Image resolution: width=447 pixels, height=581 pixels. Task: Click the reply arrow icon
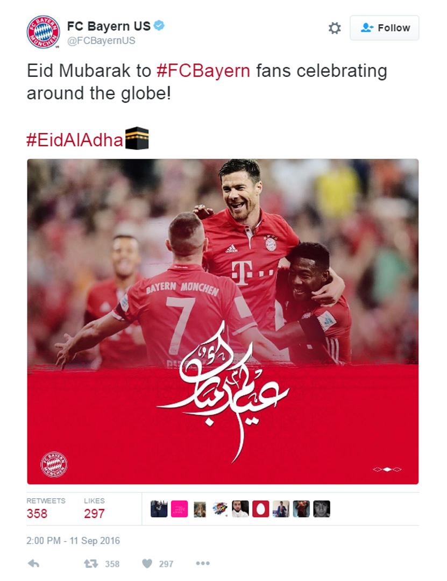(x=33, y=564)
